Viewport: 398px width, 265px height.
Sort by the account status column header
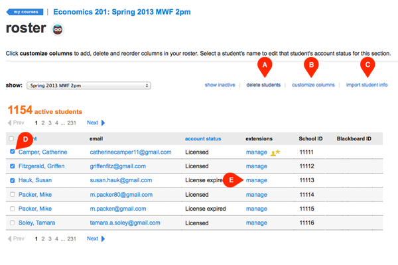click(x=204, y=138)
